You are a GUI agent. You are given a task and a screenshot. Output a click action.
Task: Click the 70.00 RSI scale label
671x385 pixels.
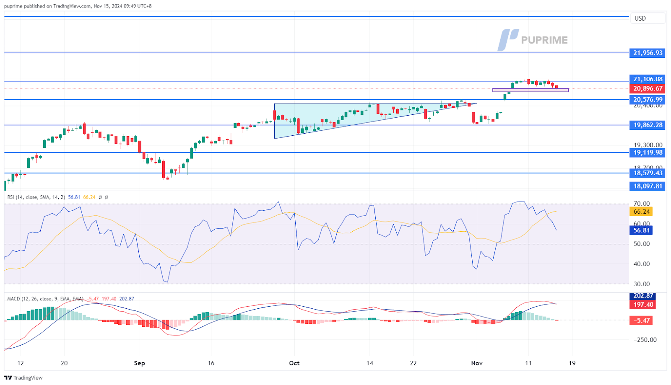(642, 204)
